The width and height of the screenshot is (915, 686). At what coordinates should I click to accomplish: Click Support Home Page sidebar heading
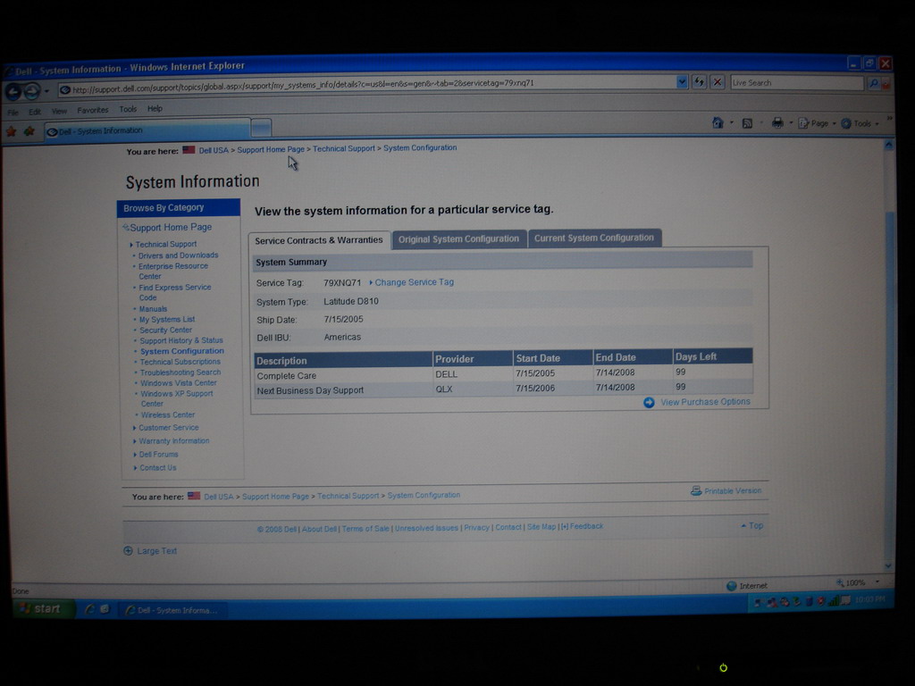click(171, 228)
